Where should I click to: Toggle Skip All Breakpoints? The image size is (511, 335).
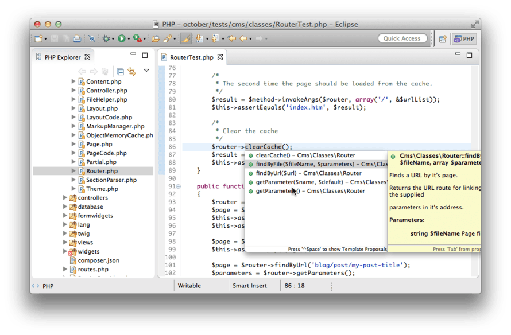tap(91, 38)
